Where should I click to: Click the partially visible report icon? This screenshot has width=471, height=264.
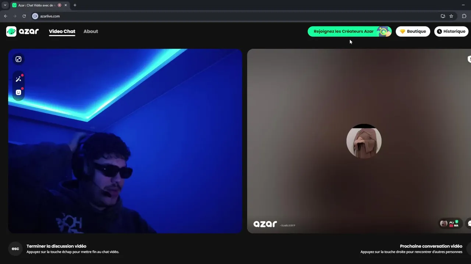pos(469,59)
